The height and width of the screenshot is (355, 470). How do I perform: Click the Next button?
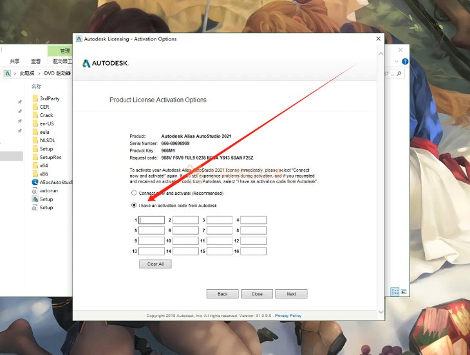(291, 294)
